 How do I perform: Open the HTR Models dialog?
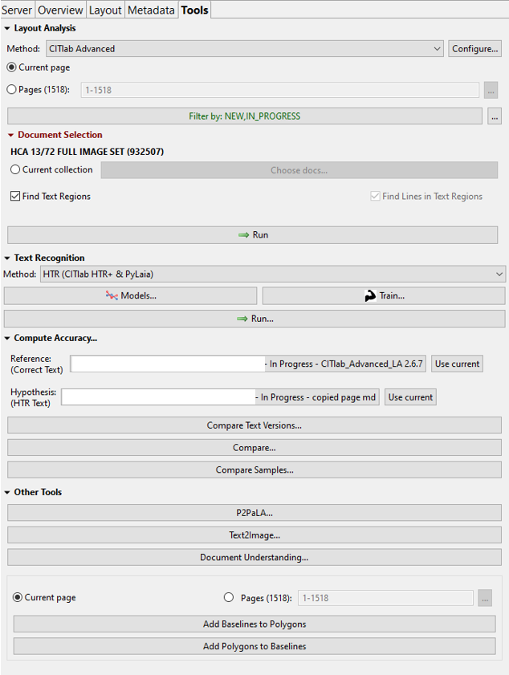[130, 295]
